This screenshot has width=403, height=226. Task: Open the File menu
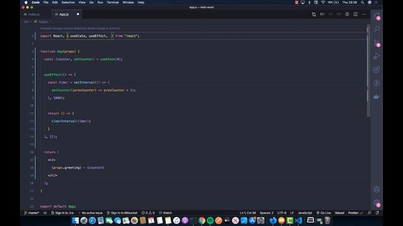pos(46,3)
